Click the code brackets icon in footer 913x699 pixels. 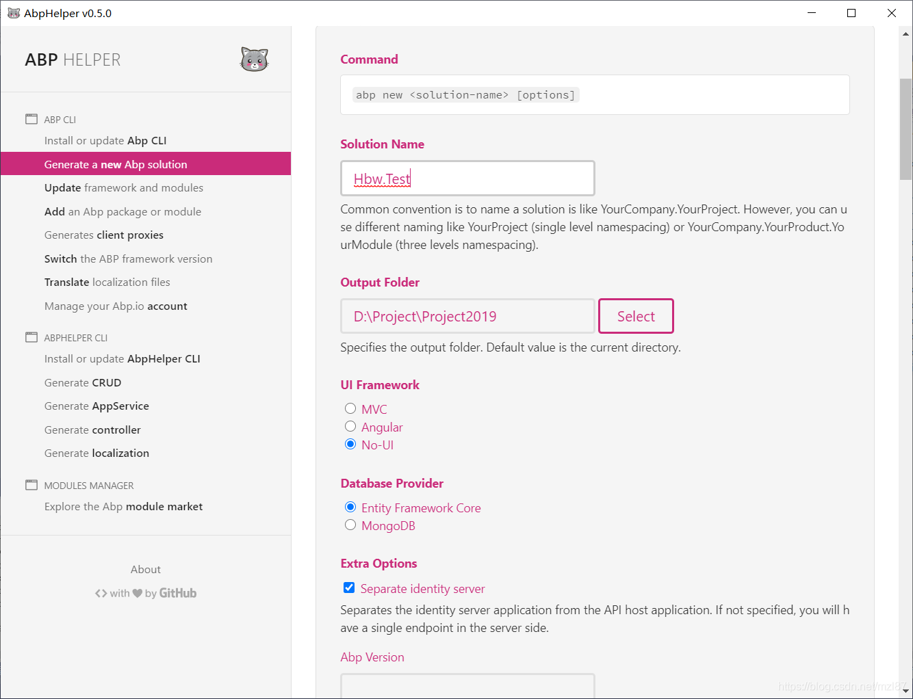click(x=101, y=593)
